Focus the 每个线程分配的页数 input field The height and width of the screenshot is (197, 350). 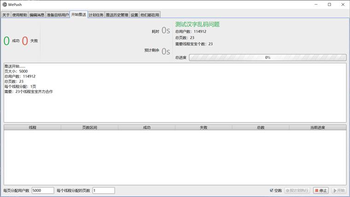[104, 190]
